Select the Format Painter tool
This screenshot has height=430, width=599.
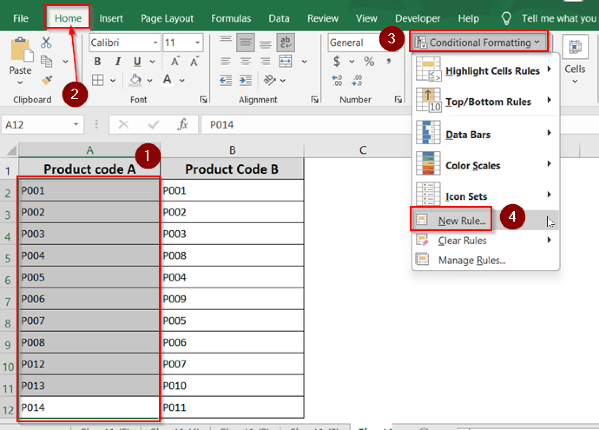pyautogui.click(x=46, y=80)
